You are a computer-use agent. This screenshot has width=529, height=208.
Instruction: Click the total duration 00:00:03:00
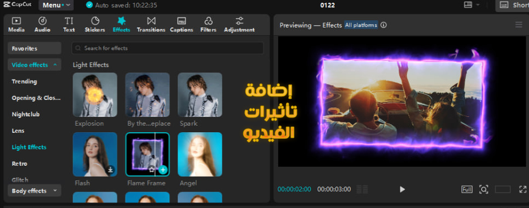pyautogui.click(x=334, y=189)
